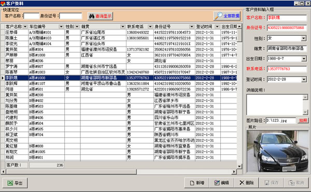
Task: Maximize the 客户资料 window
Action: pyautogui.click(x=302, y=4)
